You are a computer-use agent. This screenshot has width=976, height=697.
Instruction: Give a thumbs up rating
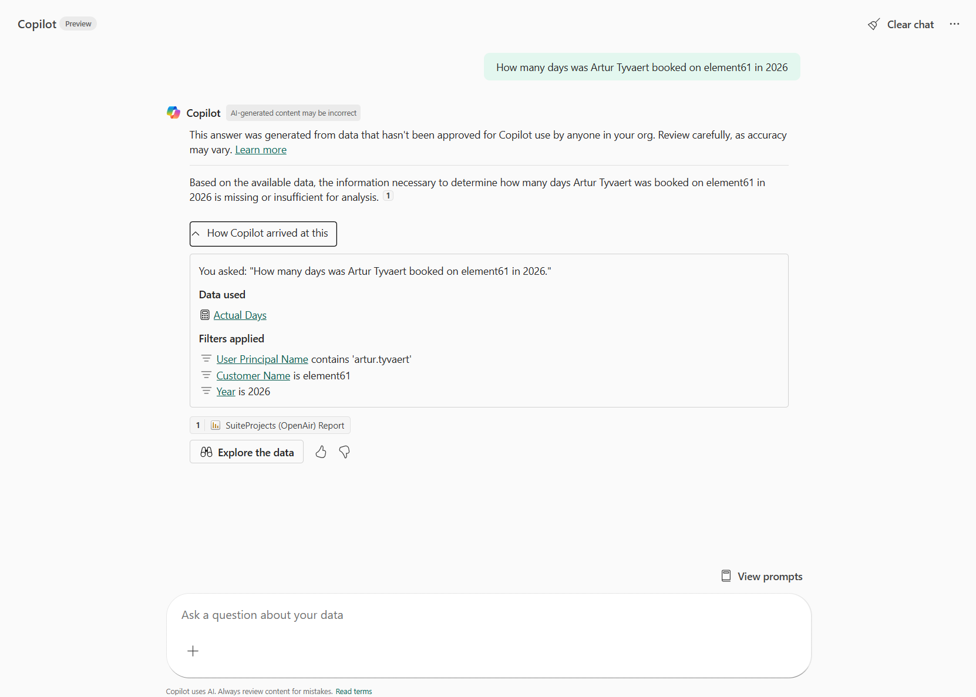click(x=321, y=452)
